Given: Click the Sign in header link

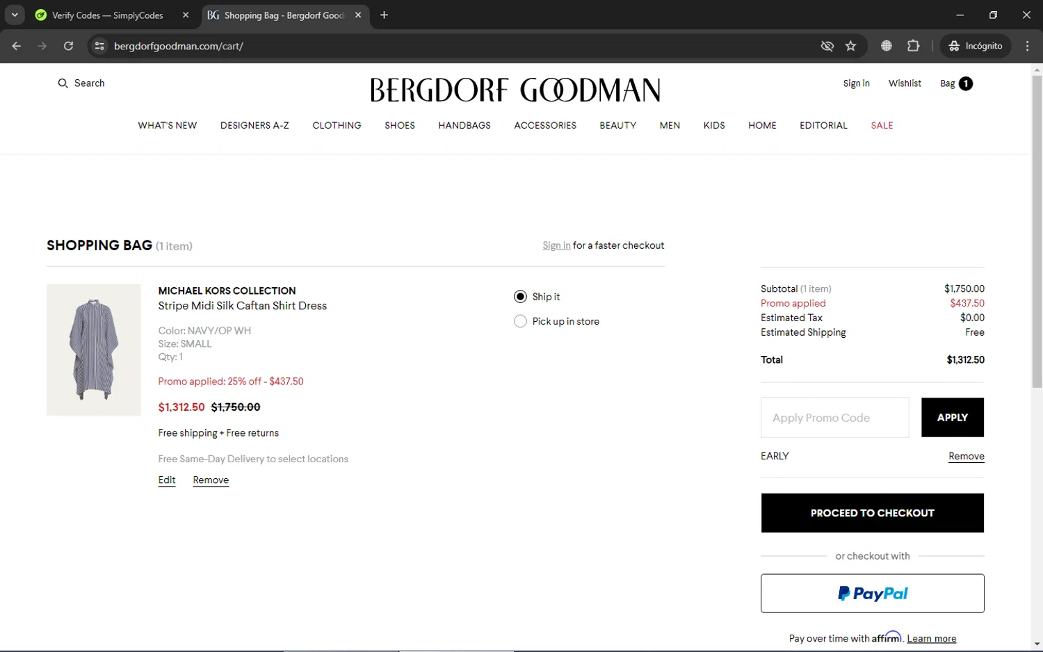Looking at the screenshot, I should click(x=856, y=83).
